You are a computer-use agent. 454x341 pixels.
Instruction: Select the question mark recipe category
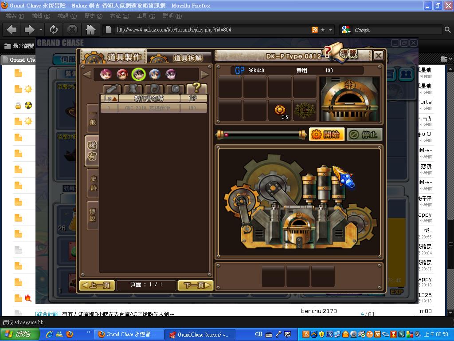click(196, 88)
